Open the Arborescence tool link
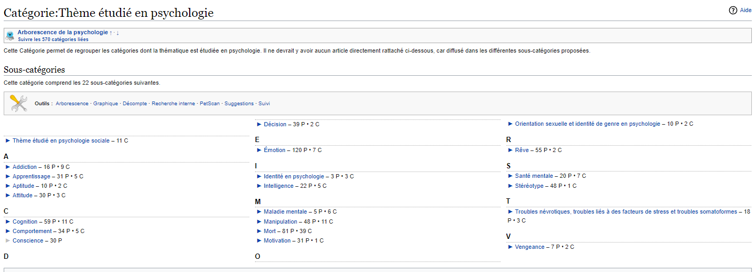755x272 pixels. (72, 104)
